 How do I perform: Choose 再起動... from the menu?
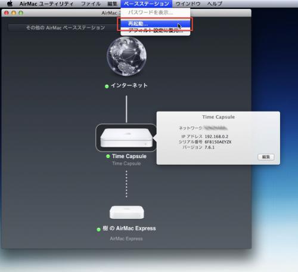tap(156, 24)
